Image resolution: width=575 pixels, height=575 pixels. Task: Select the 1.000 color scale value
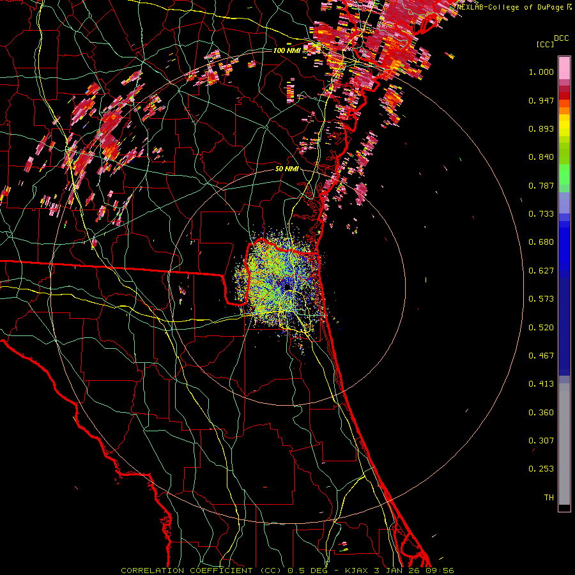click(541, 72)
